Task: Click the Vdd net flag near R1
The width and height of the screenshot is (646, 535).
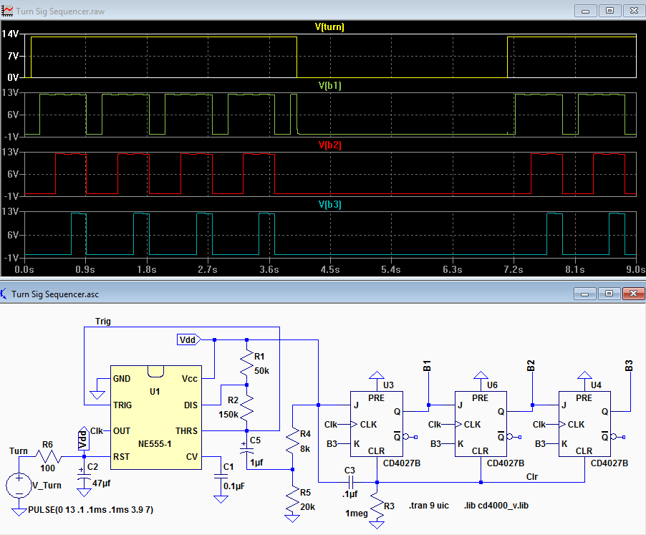Action: point(189,339)
